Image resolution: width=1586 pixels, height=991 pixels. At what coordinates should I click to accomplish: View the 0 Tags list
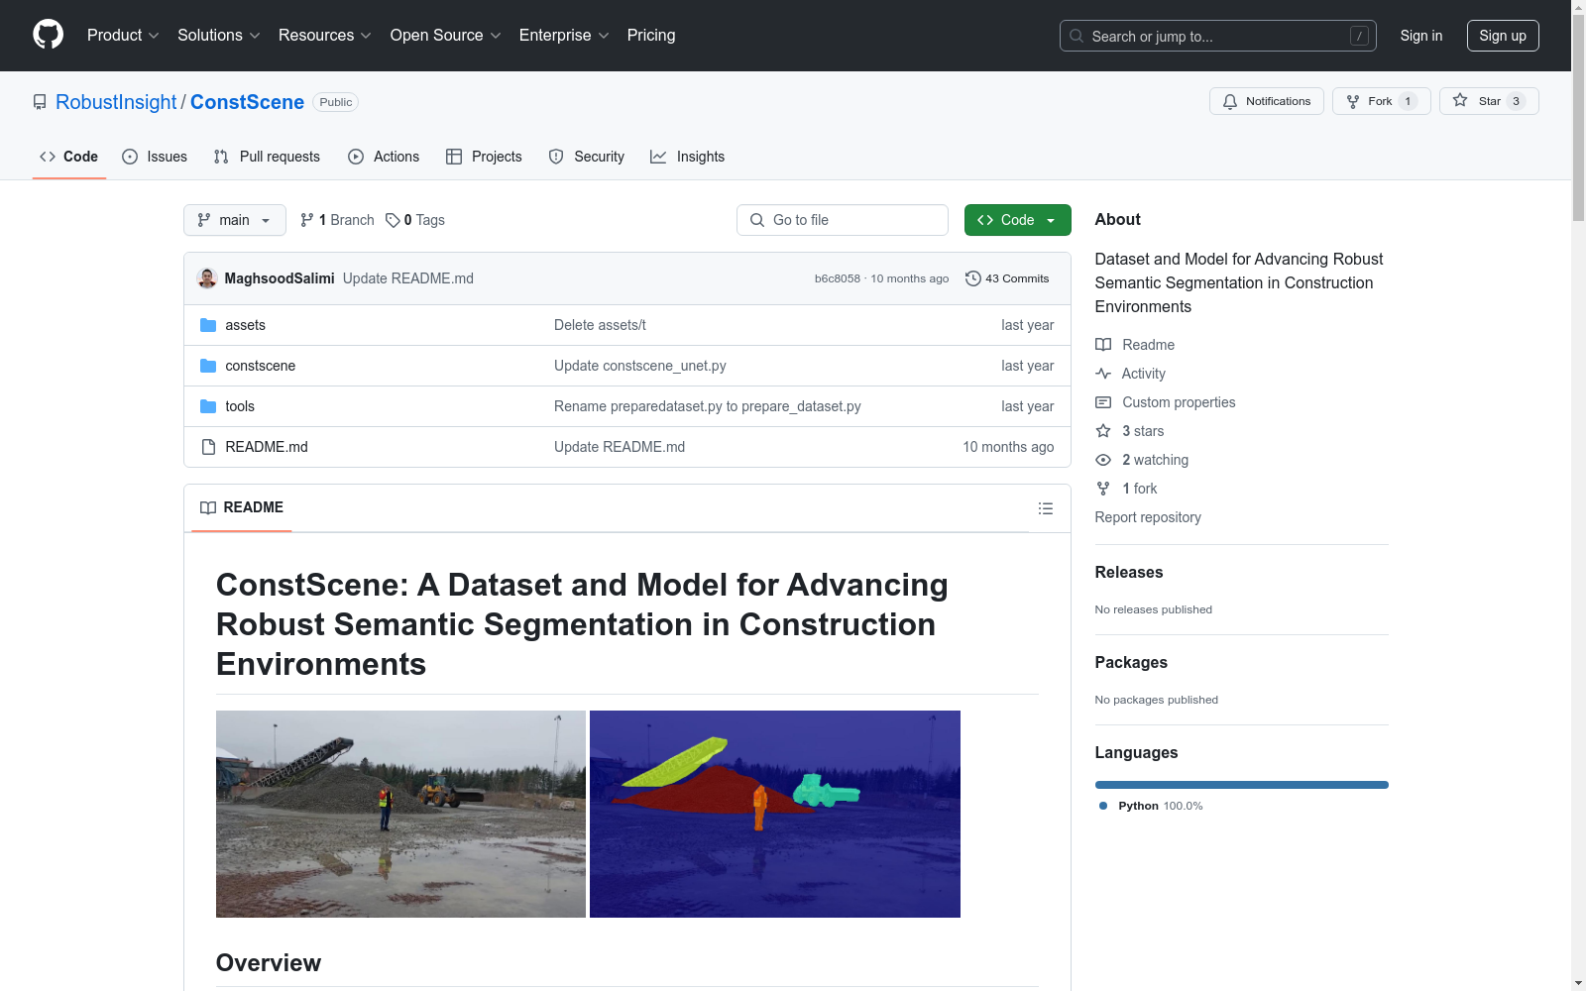tap(415, 220)
